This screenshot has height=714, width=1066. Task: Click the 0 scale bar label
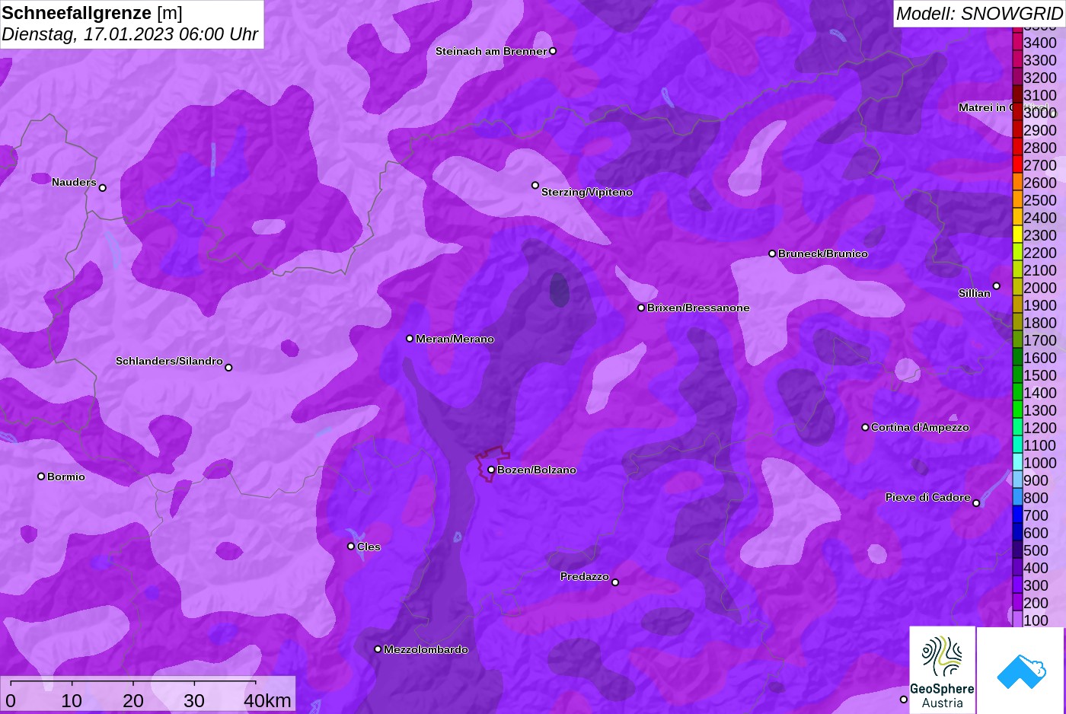point(11,700)
